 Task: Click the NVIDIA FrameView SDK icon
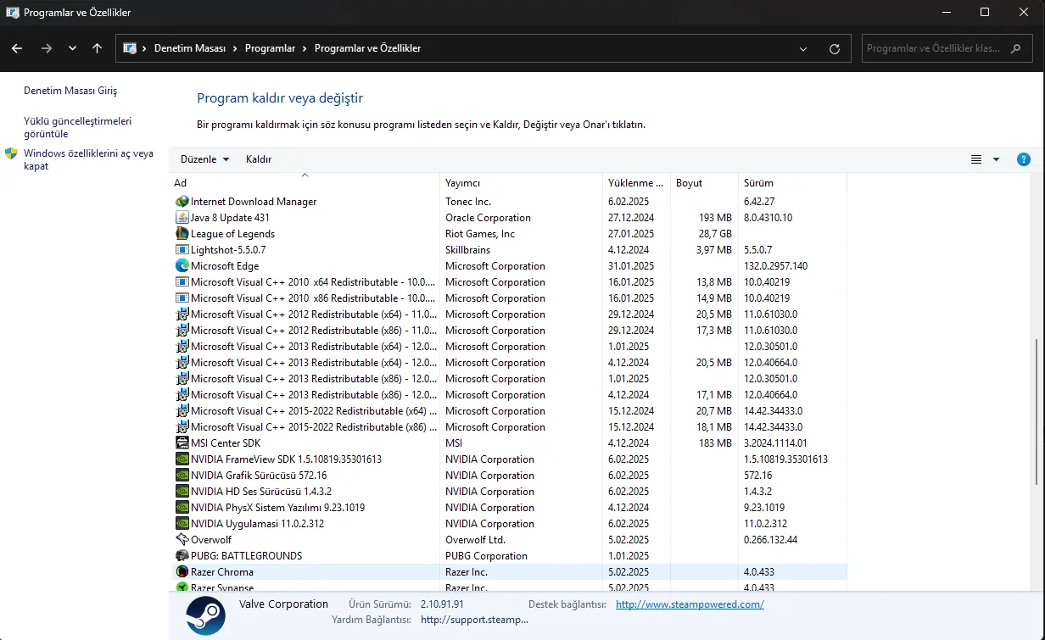click(x=182, y=459)
